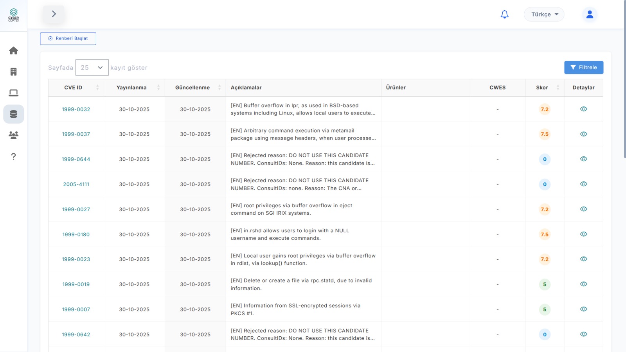The width and height of the screenshot is (626, 352).
Task: Click the home icon in sidebar
Action: pyautogui.click(x=13, y=50)
